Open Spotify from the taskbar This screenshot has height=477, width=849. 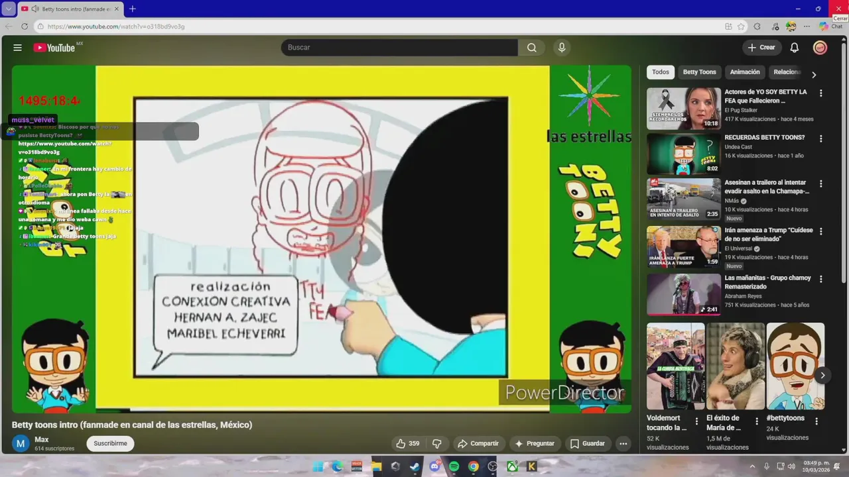tap(454, 466)
